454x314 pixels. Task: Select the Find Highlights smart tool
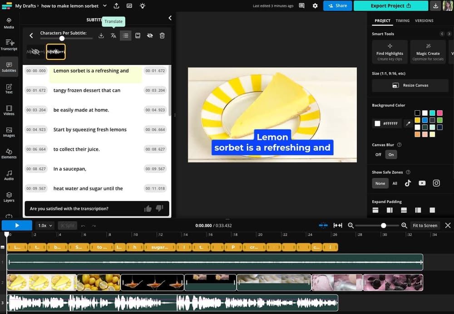pyautogui.click(x=390, y=51)
